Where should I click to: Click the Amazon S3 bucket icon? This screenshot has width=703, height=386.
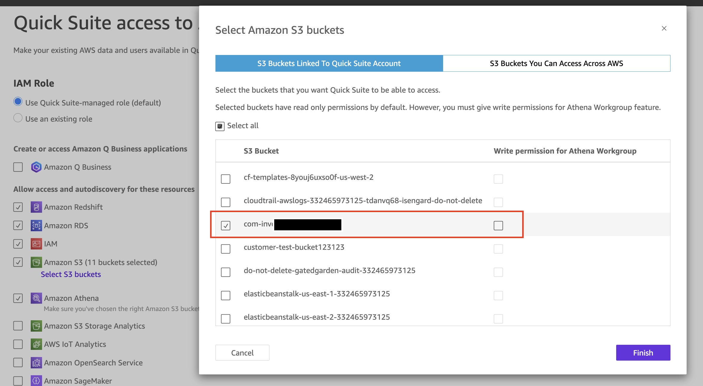tap(36, 262)
